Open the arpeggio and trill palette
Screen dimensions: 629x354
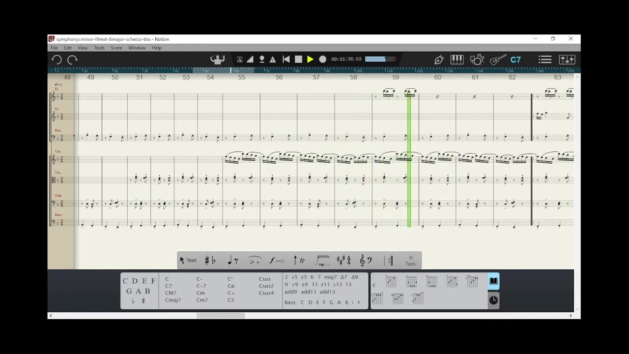(299, 261)
